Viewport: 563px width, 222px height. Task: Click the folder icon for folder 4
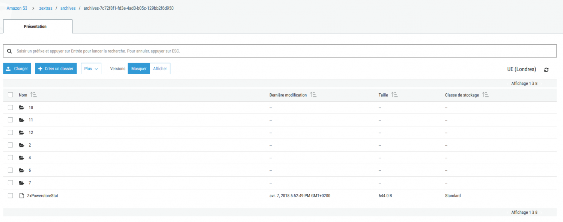pyautogui.click(x=21, y=158)
